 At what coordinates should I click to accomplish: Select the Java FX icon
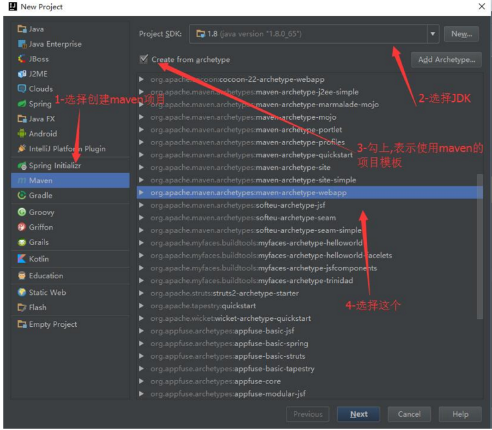pyautogui.click(x=22, y=118)
